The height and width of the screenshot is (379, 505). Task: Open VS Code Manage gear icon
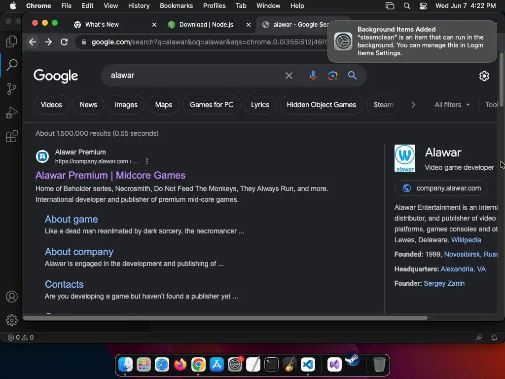click(12, 320)
